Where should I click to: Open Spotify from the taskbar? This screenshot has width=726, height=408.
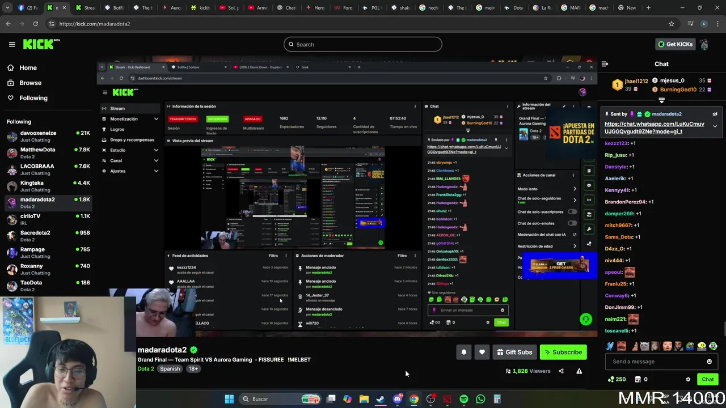point(464,399)
